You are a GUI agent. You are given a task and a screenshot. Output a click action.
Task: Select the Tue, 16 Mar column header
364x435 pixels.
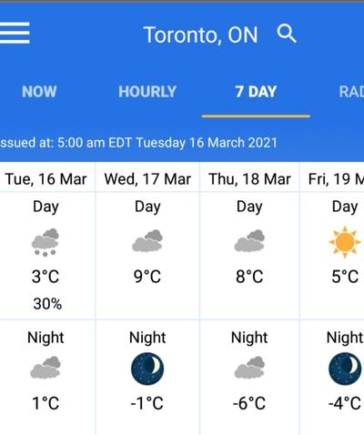[x=45, y=179]
